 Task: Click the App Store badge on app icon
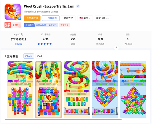pyautogui.click(x=19, y=18)
